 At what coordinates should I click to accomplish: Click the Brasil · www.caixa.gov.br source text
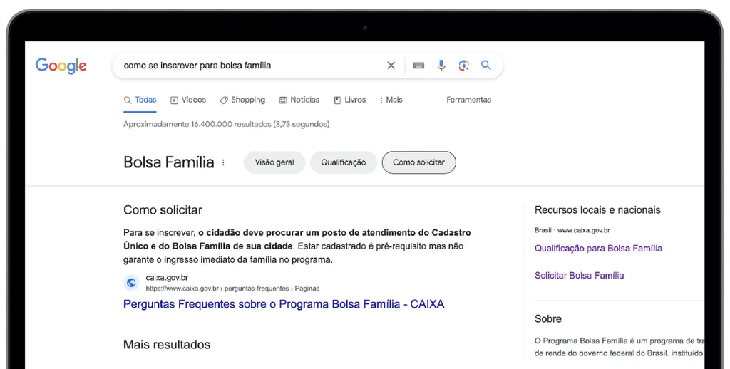pos(572,230)
